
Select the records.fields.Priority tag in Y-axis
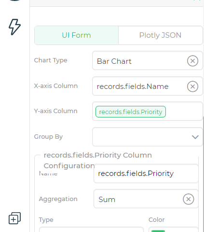pos(131,112)
